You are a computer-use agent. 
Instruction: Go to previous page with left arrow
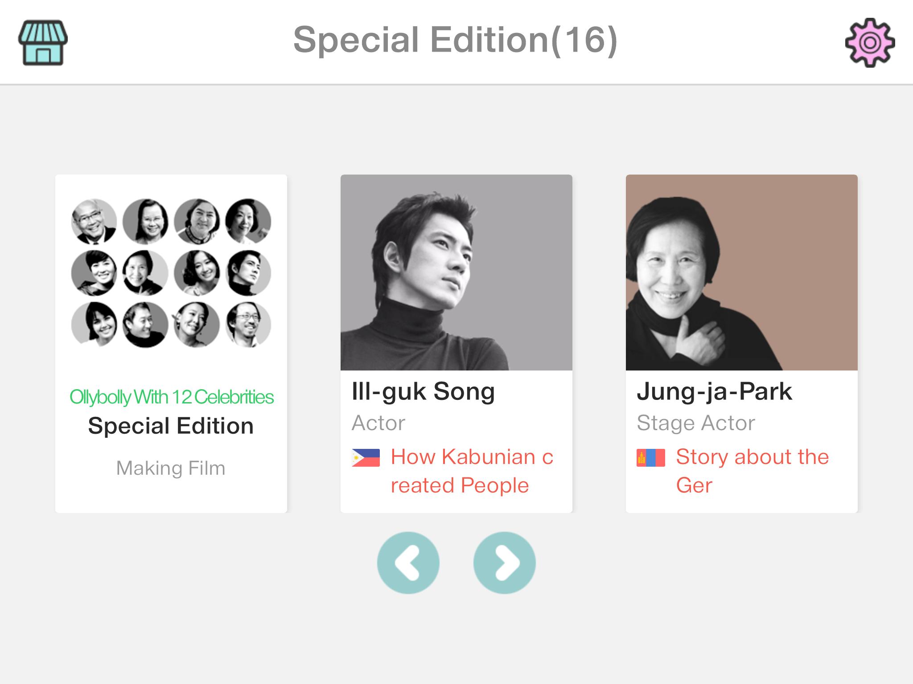click(x=408, y=562)
